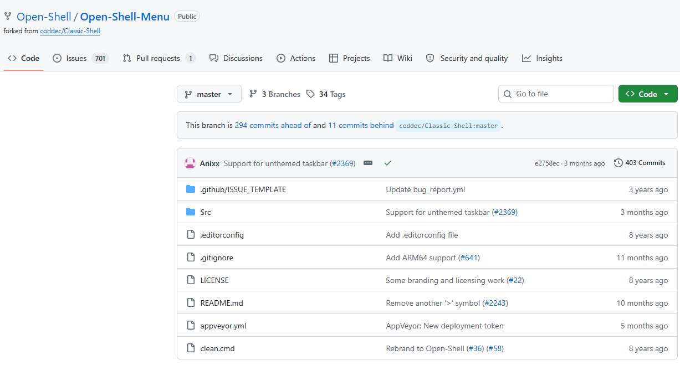
Task: View the 34 Tags list
Action: pos(326,94)
